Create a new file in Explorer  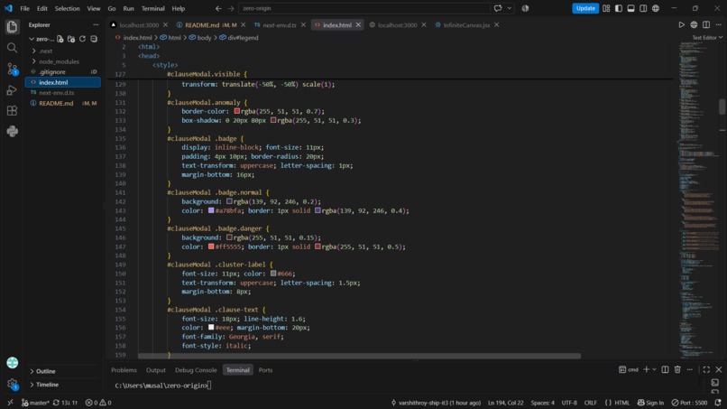pos(60,39)
